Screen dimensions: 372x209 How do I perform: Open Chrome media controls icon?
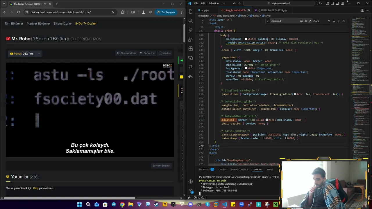[150, 12]
